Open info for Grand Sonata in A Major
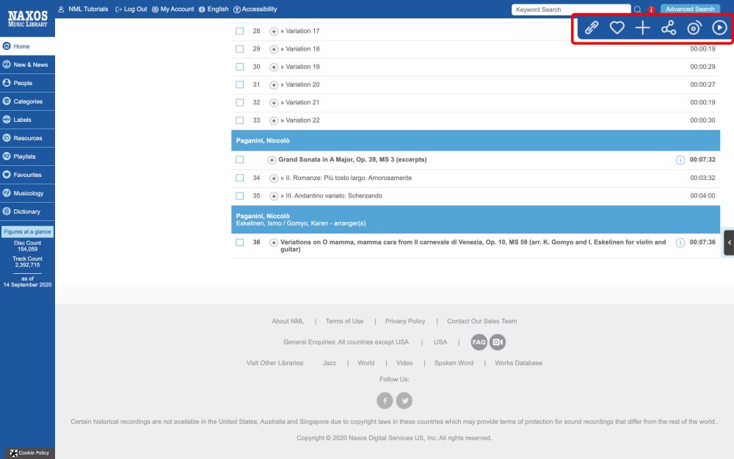 tap(680, 160)
